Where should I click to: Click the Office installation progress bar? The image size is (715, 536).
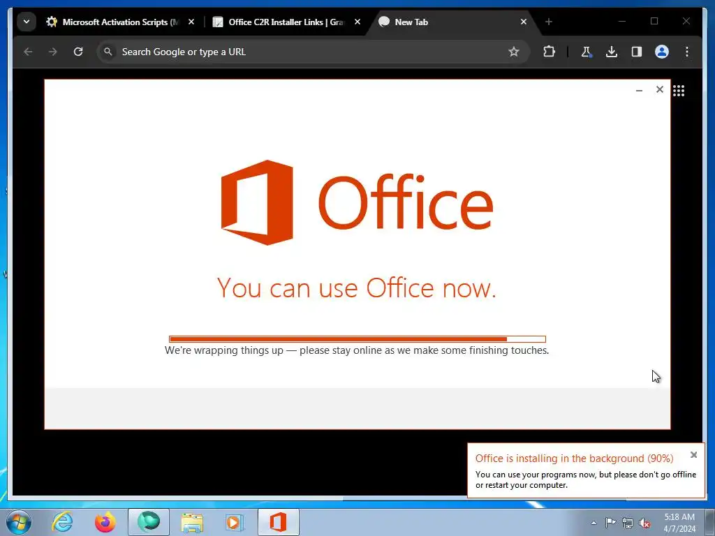click(357, 339)
